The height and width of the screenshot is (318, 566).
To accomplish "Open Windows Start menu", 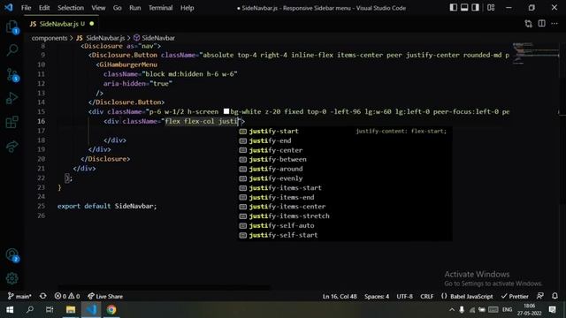I will click(10, 310).
